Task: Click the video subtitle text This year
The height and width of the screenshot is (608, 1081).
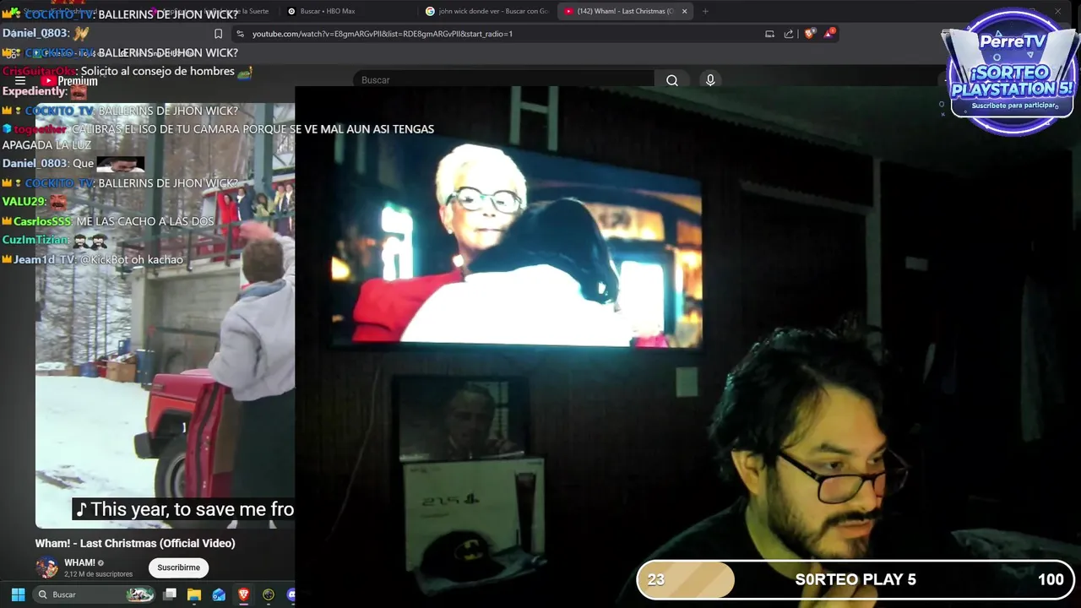Action: coord(185,509)
